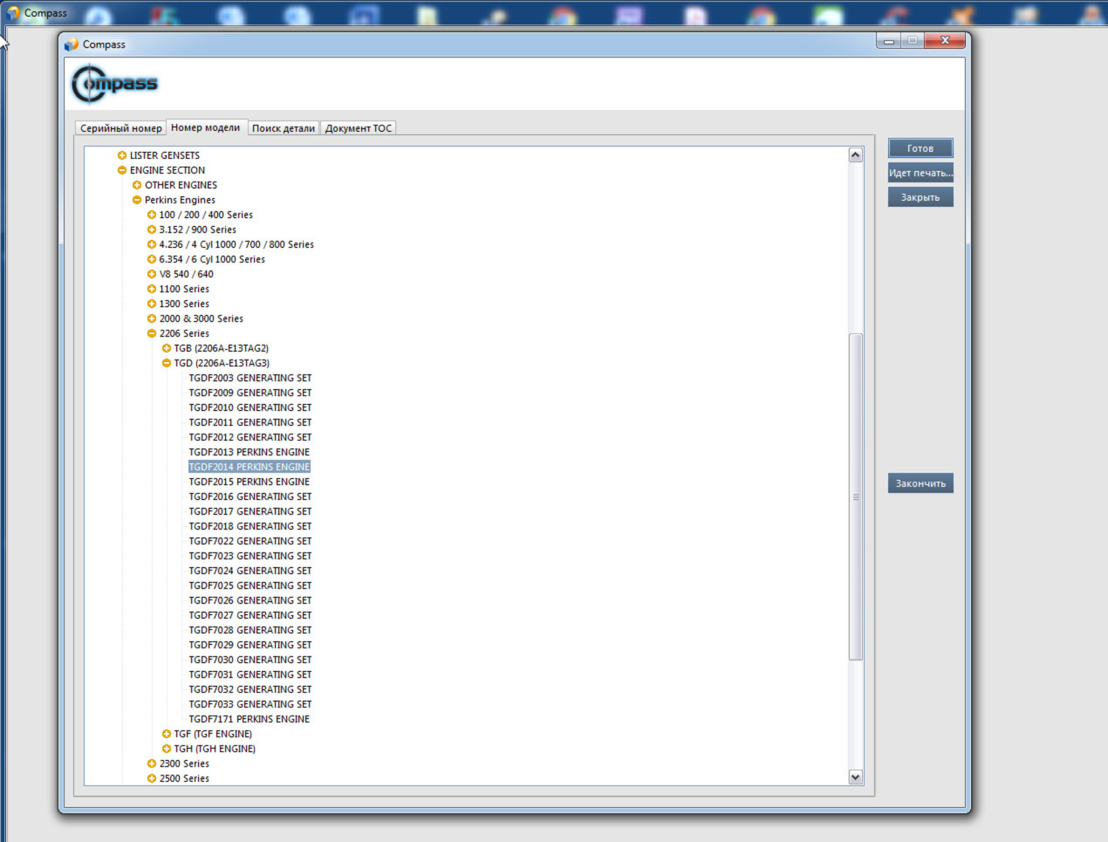The width and height of the screenshot is (1108, 842).
Task: Expand the 2500 Series node
Action: (x=151, y=778)
